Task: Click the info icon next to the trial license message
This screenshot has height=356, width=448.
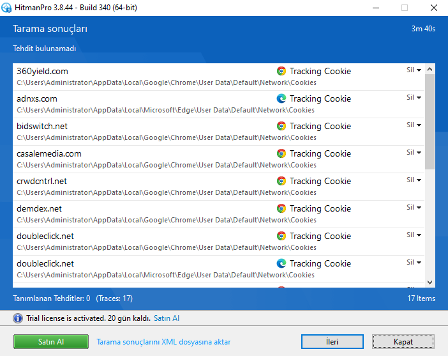Action: 18,318
